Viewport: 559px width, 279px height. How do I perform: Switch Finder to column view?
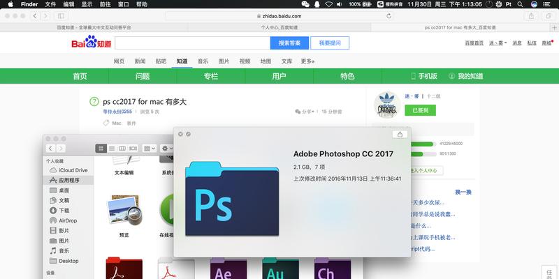click(122, 149)
